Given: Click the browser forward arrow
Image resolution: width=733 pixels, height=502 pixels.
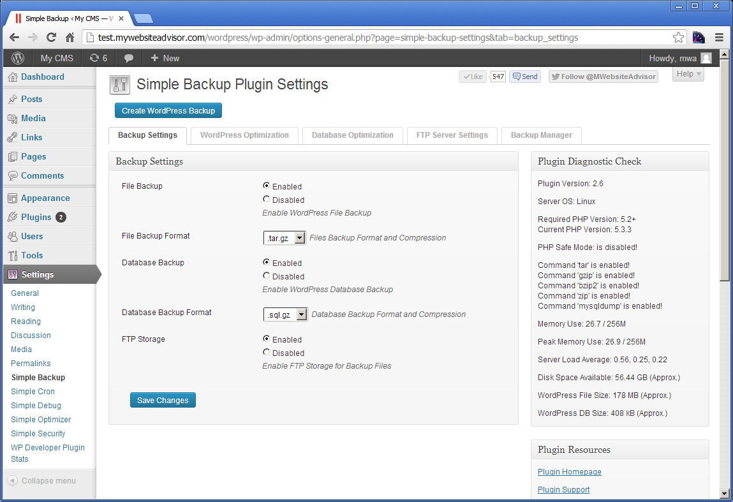Looking at the screenshot, I should coord(33,38).
